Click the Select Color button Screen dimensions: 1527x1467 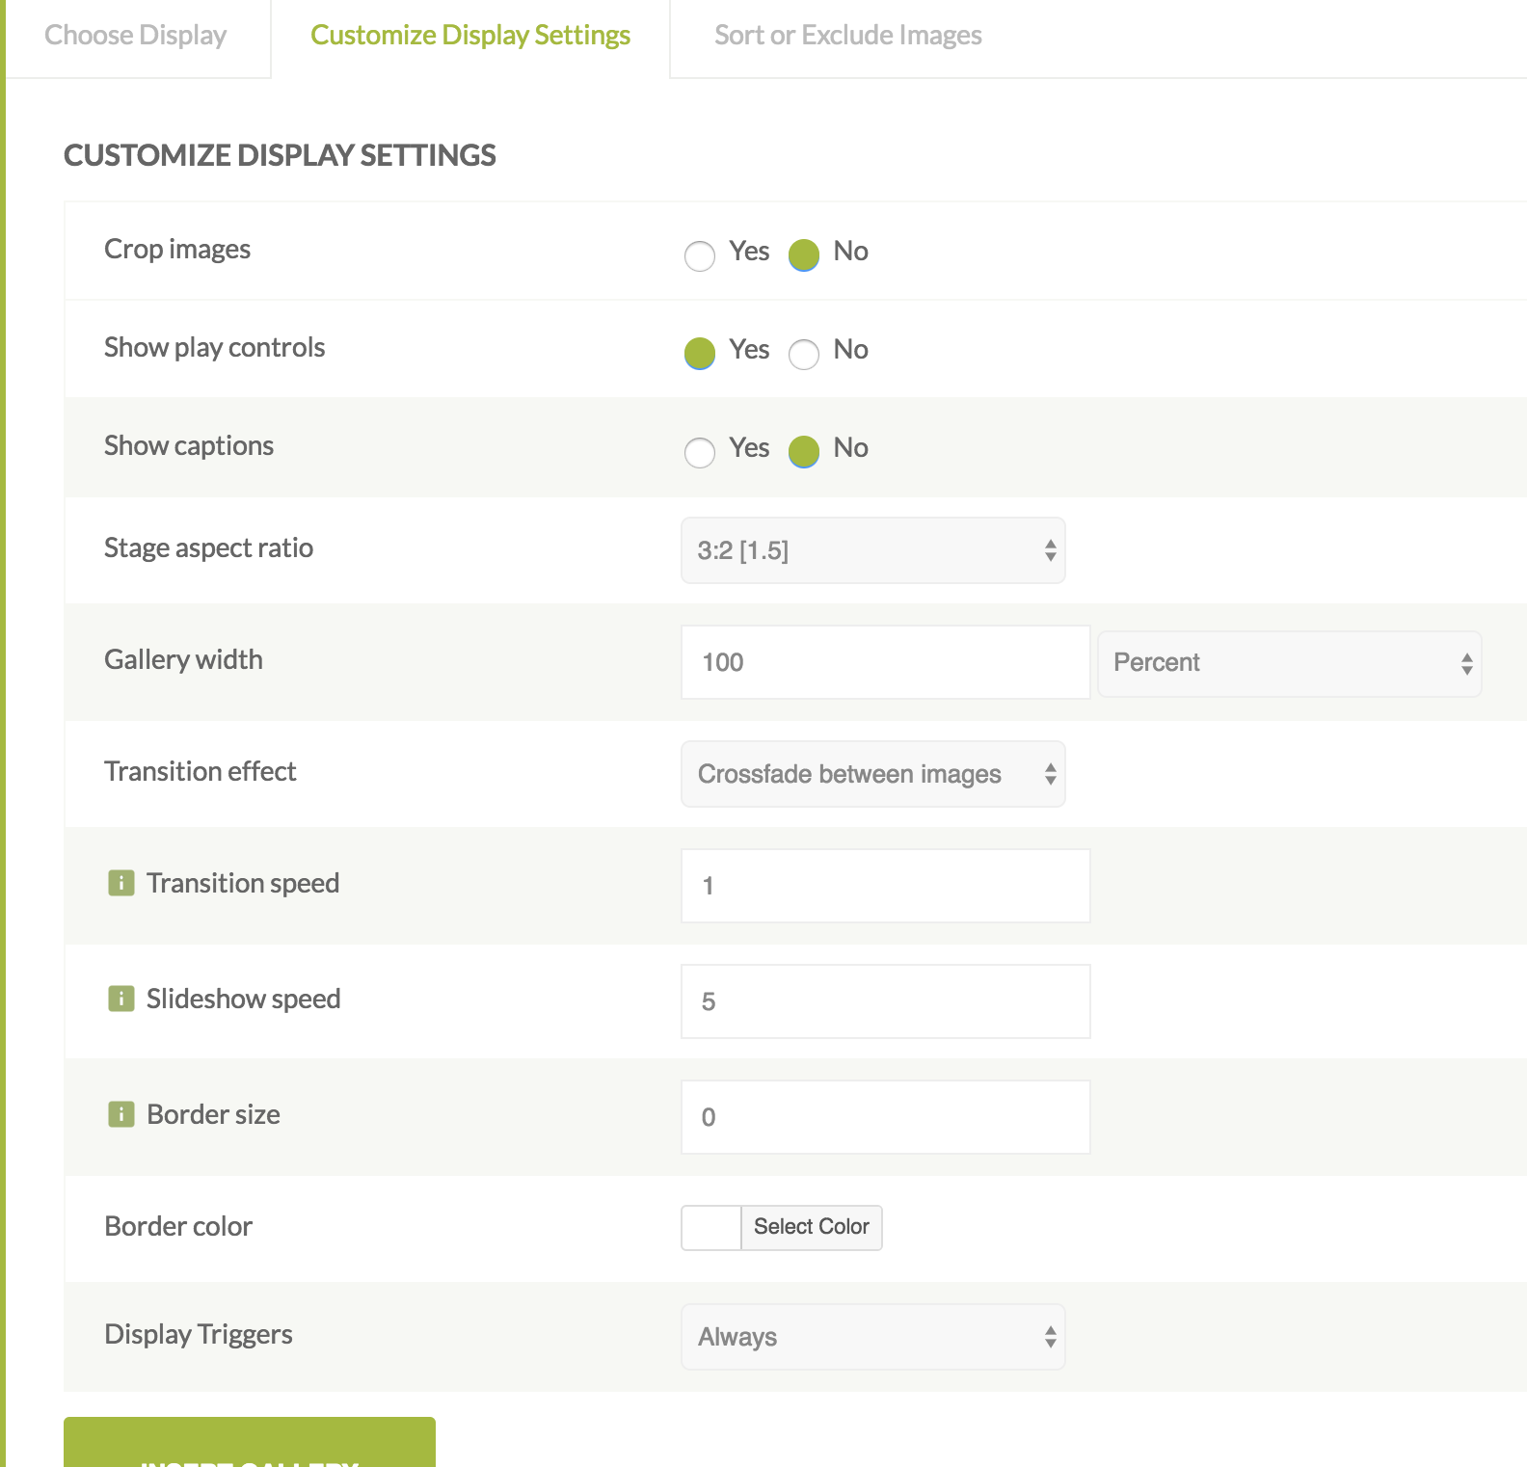pyautogui.click(x=812, y=1227)
